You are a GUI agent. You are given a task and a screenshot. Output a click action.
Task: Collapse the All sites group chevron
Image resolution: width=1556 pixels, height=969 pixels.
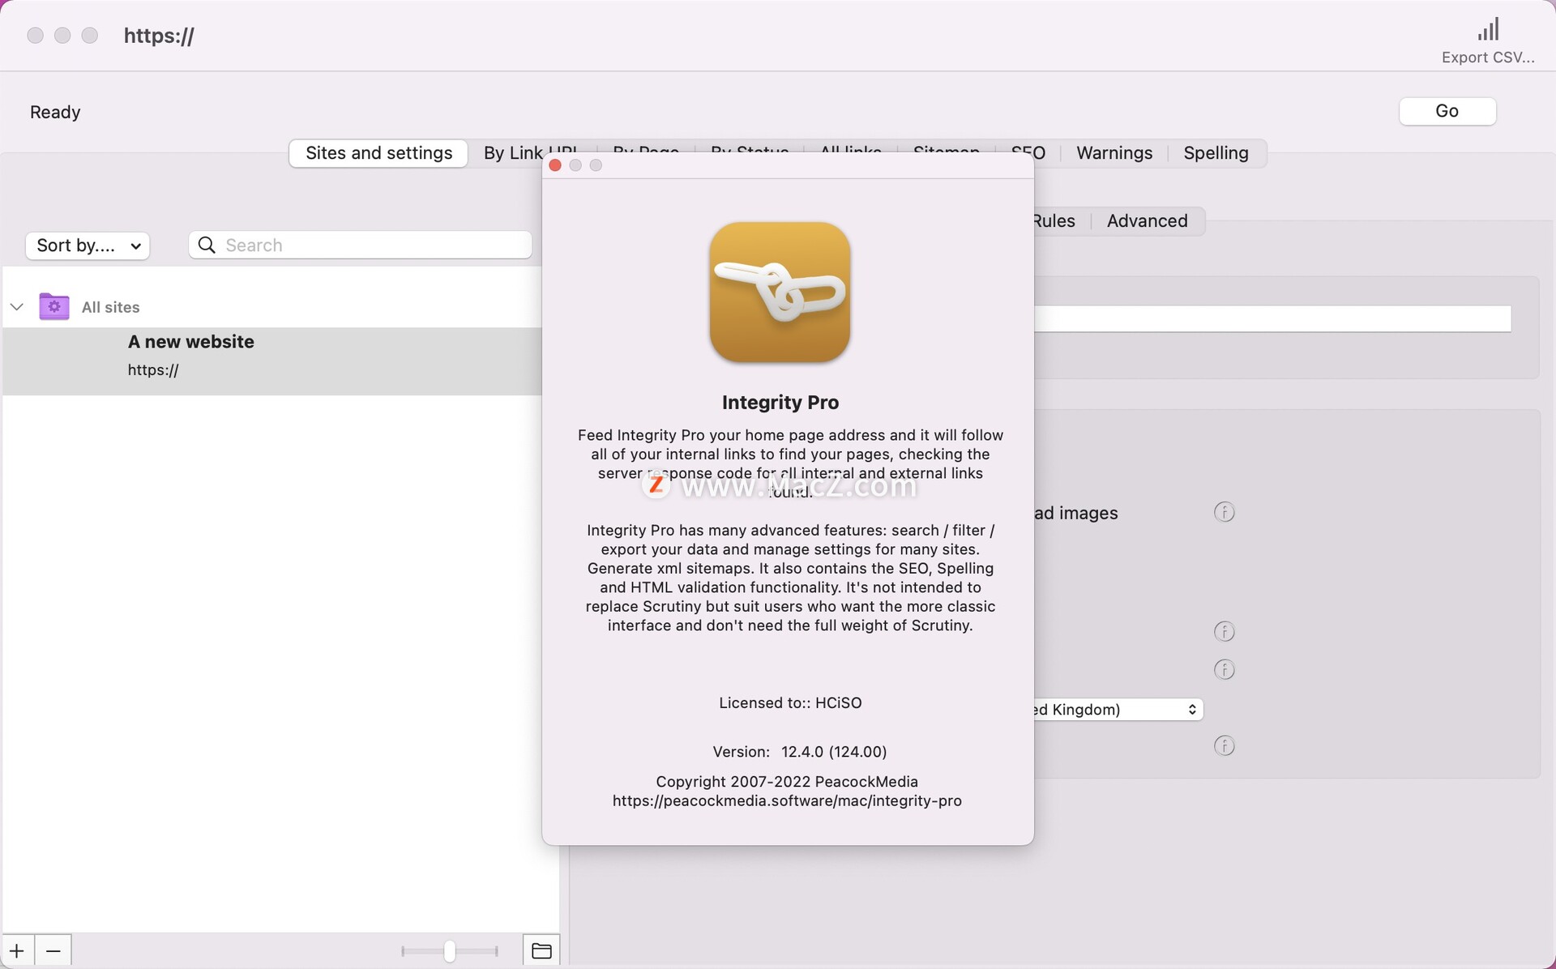16,306
